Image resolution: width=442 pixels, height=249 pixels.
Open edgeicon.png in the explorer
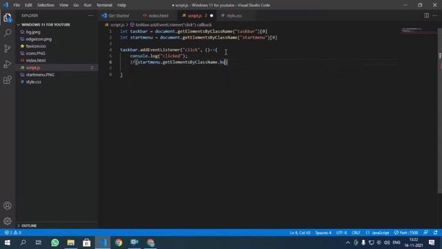point(39,39)
